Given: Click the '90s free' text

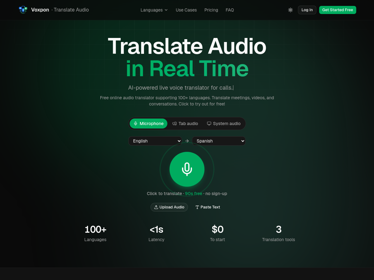Looking at the screenshot, I should pyautogui.click(x=194, y=194).
